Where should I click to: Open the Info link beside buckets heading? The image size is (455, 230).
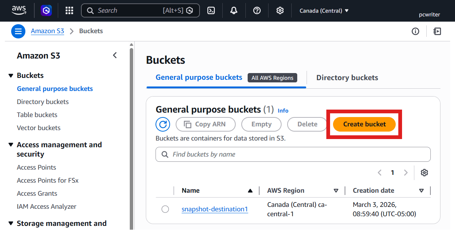tap(283, 111)
